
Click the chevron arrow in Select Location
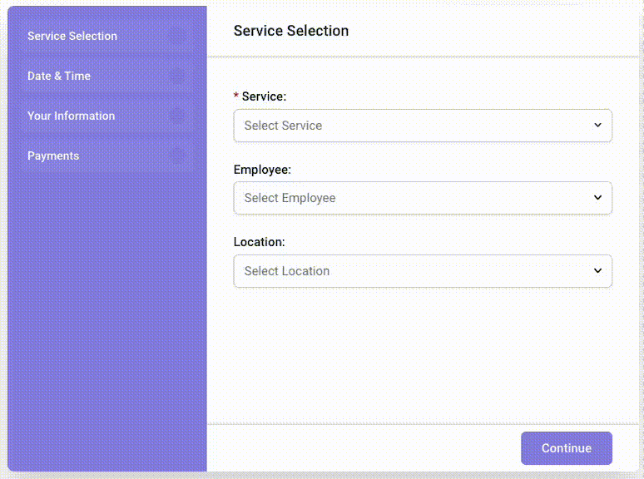click(x=597, y=271)
